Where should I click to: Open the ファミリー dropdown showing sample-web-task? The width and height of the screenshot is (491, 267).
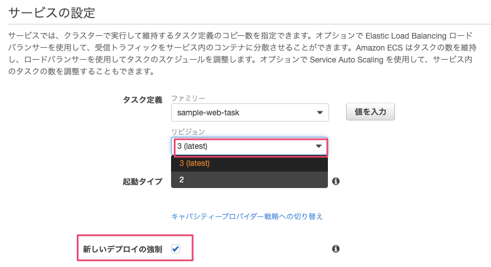249,112
